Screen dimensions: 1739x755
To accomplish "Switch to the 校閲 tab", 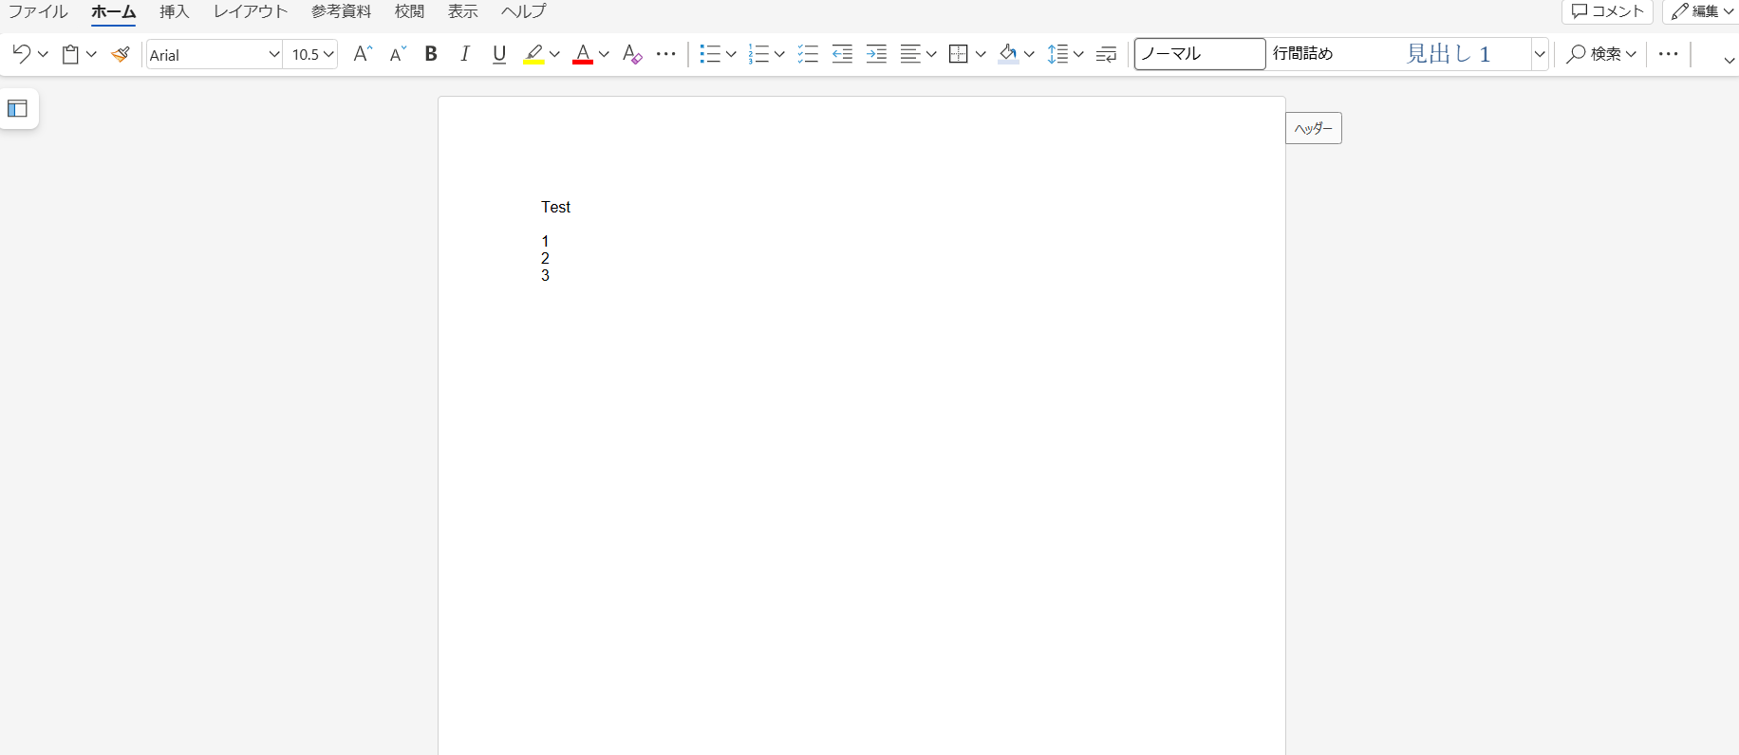I will point(410,11).
